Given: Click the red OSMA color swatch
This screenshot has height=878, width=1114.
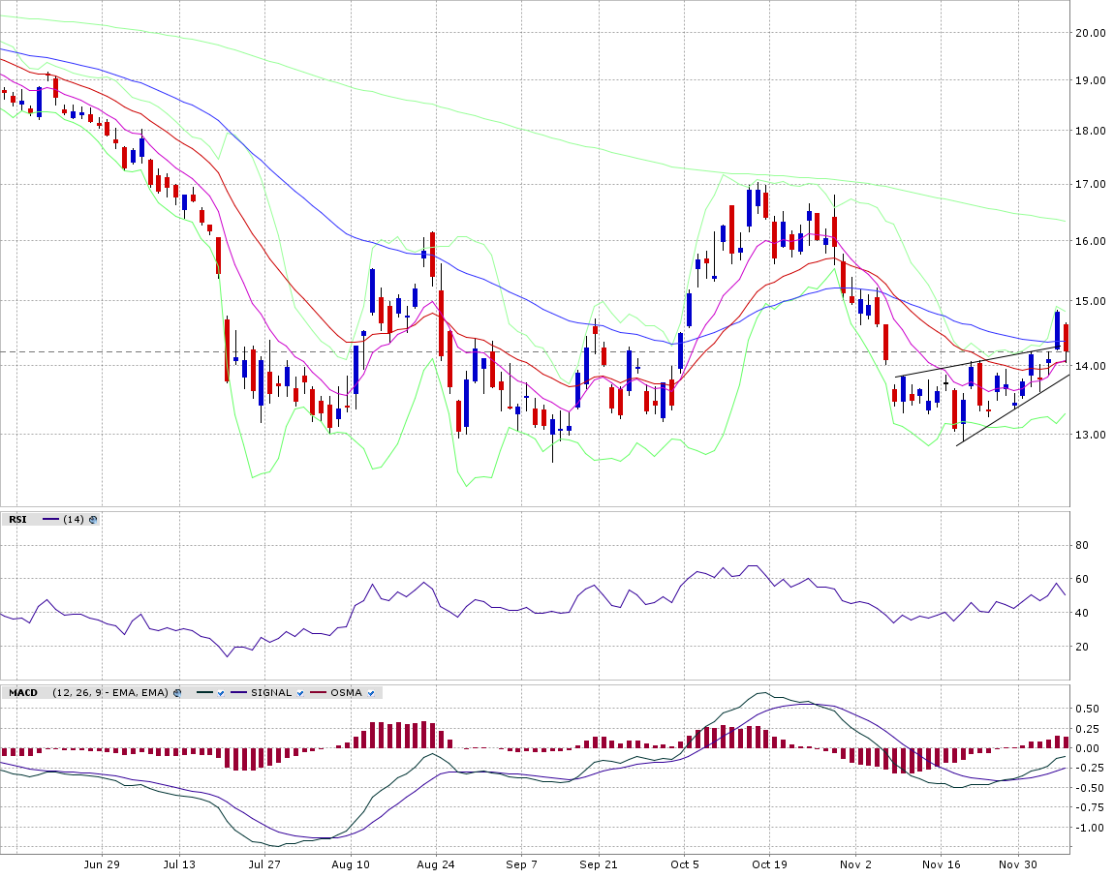Looking at the screenshot, I should (x=319, y=693).
